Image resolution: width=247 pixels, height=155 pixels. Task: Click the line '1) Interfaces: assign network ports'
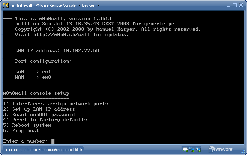[x=56, y=104]
